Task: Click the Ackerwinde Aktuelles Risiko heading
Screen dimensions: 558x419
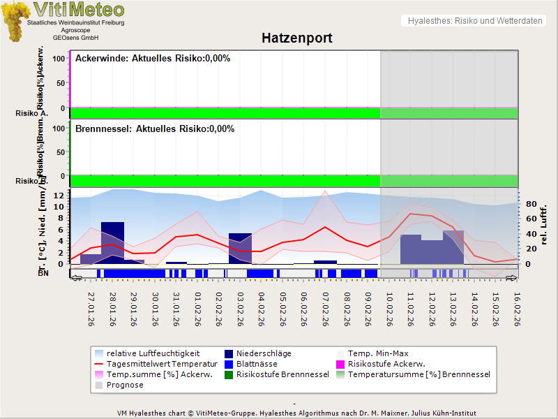Action: pyautogui.click(x=152, y=59)
